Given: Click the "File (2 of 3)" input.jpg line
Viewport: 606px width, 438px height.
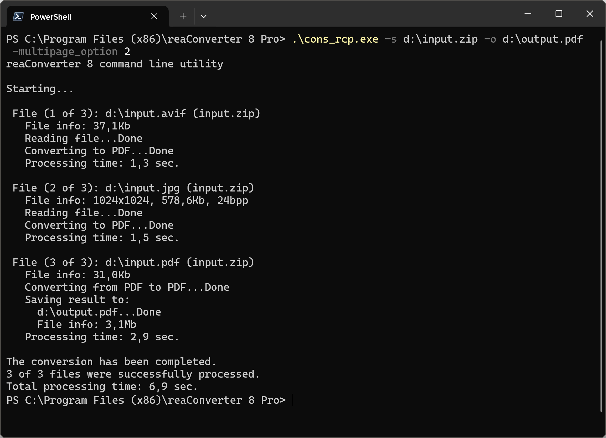Looking at the screenshot, I should [x=133, y=188].
